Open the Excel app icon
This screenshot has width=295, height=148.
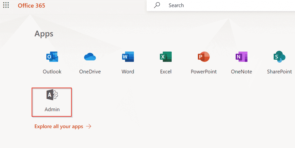click(166, 57)
